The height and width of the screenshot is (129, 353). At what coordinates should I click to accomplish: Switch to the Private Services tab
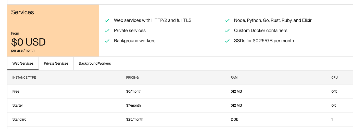point(56,63)
